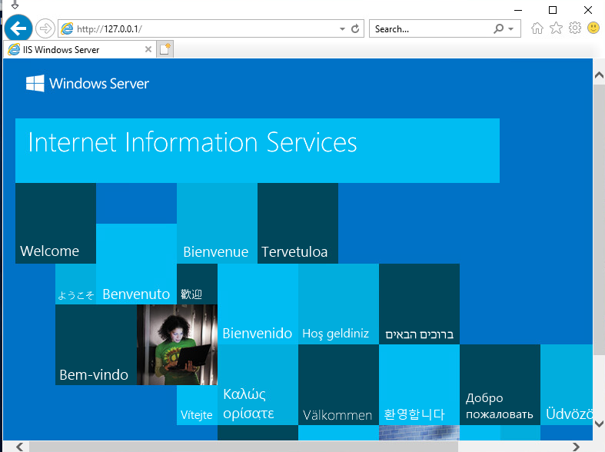Click the photo of woman with laptop

[x=177, y=344]
